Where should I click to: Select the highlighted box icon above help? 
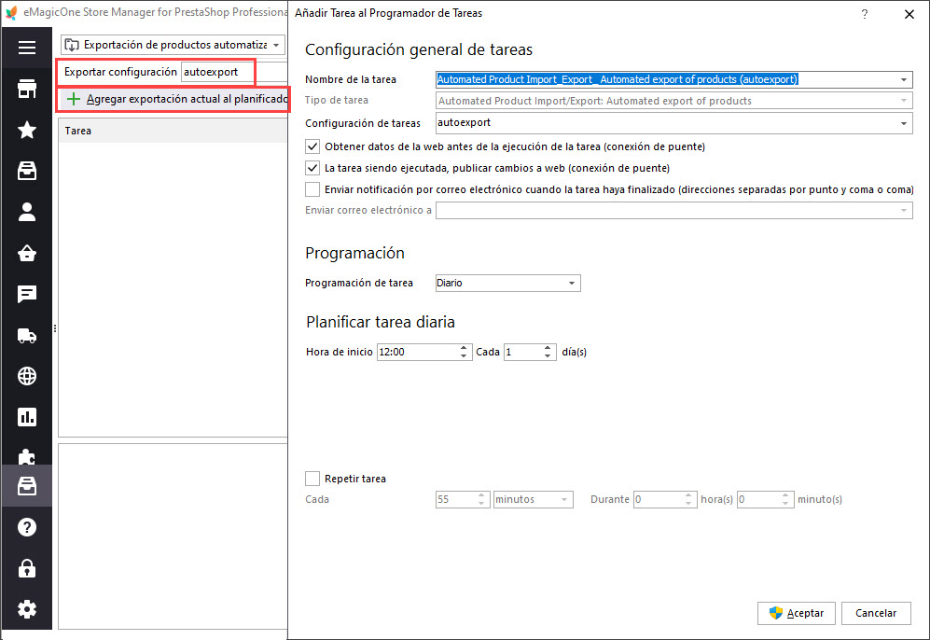pos(27,486)
